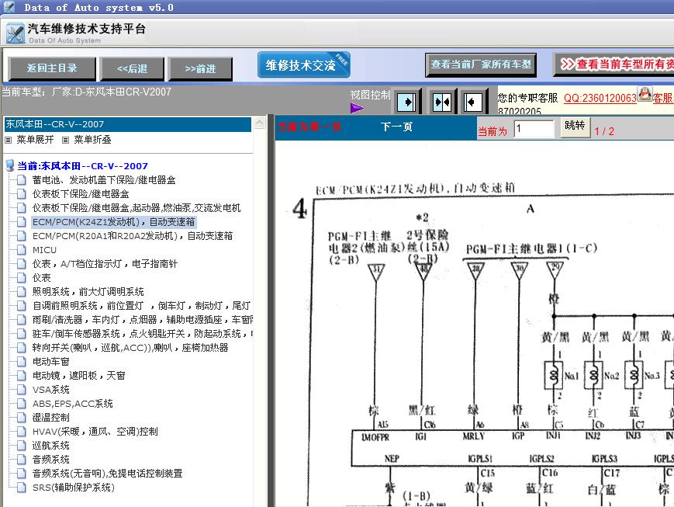Click the tree scrollbar up arrow
Viewport: 674px width, 507px height.
(x=260, y=123)
